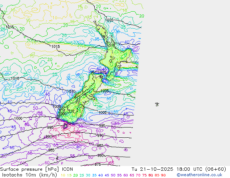
Task: Click the Chatham Islands outline east of New Zealand
Action: [x=157, y=104]
